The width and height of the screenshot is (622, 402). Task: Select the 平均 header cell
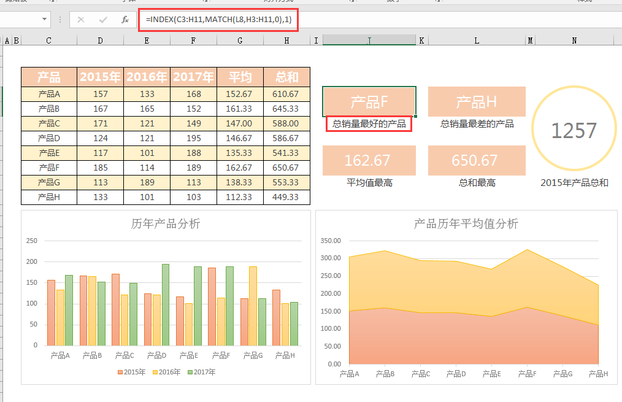[240, 77]
